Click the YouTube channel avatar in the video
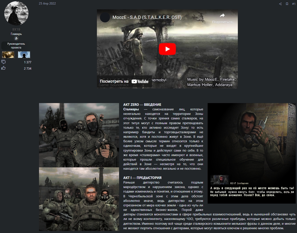The image size is (297, 233). coord(105,18)
